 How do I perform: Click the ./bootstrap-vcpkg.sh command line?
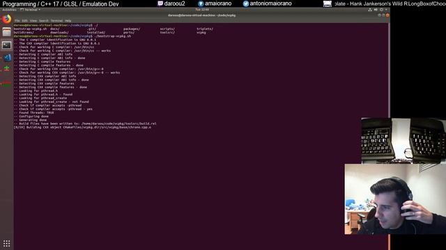(113, 36)
